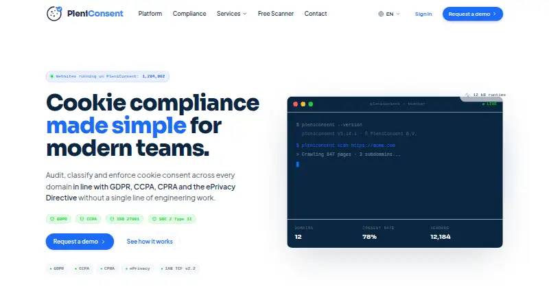The height and width of the screenshot is (302, 549).
Task: Click the ePrivacy tag
Action: point(138,269)
